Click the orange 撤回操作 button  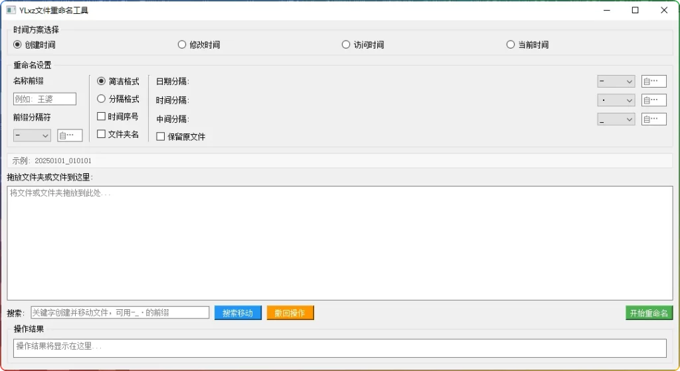tap(290, 313)
